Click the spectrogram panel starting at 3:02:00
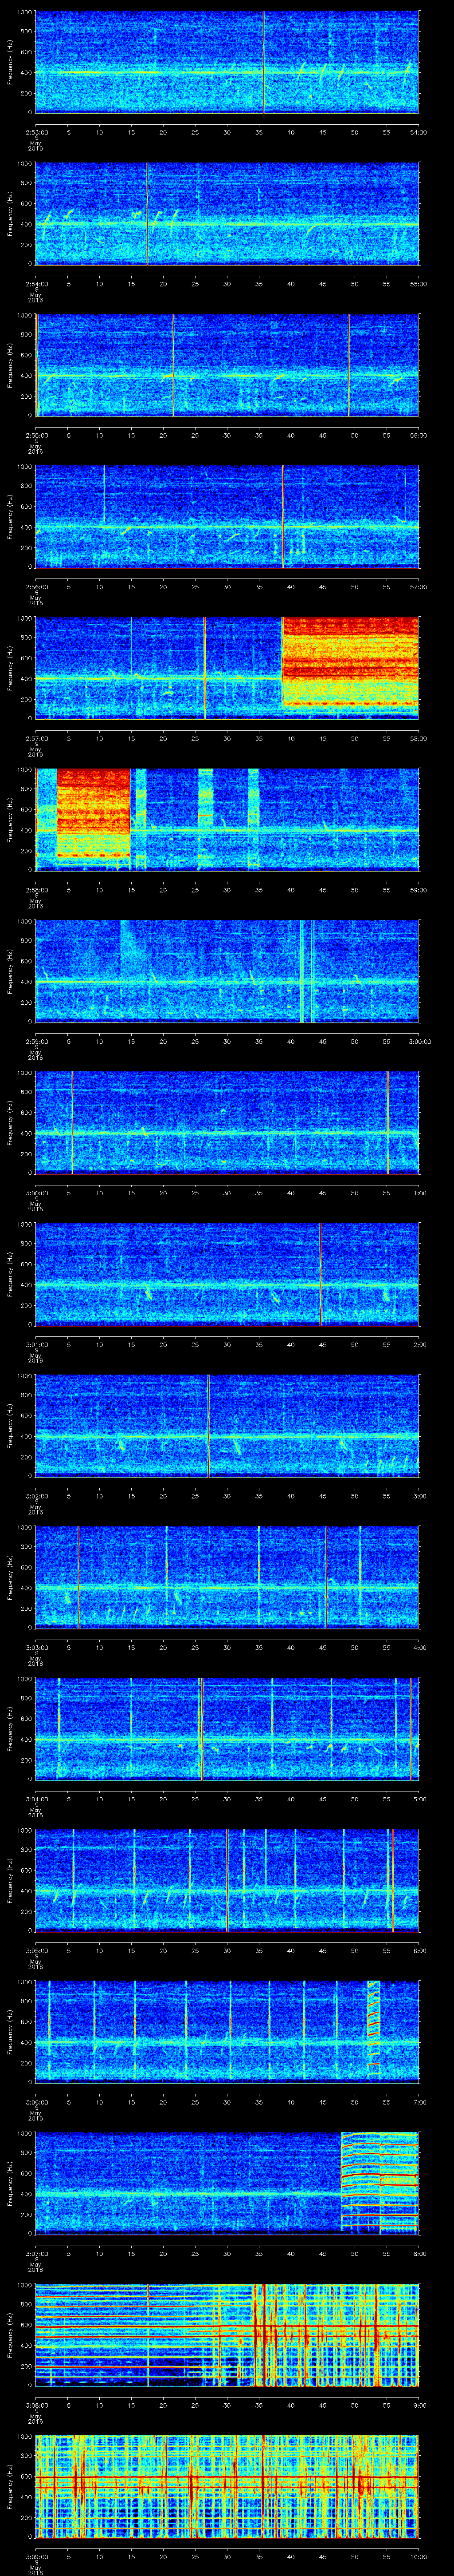 coord(227,1425)
